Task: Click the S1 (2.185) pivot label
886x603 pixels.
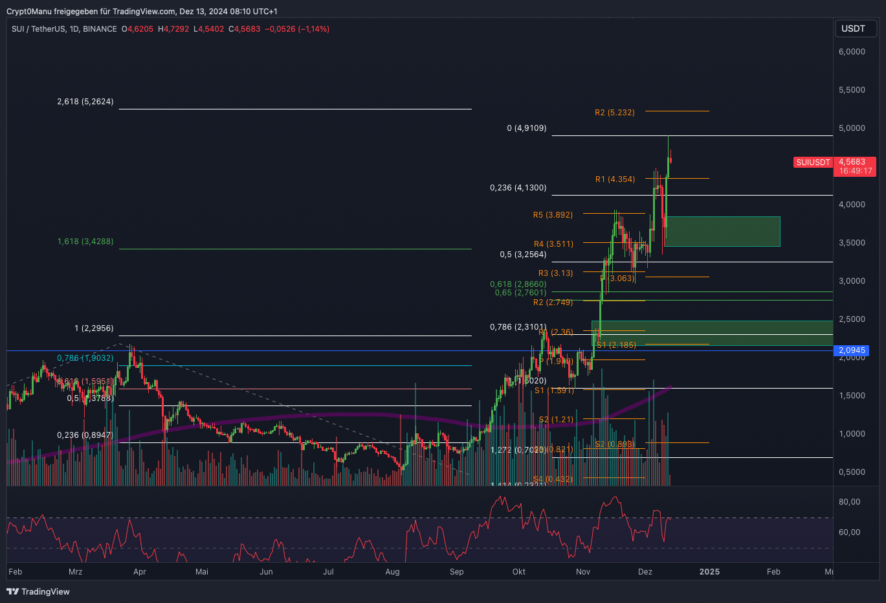Action: pos(616,345)
